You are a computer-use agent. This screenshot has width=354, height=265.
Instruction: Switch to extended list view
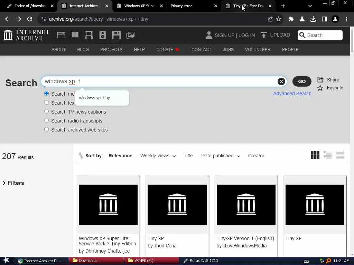[328, 155]
